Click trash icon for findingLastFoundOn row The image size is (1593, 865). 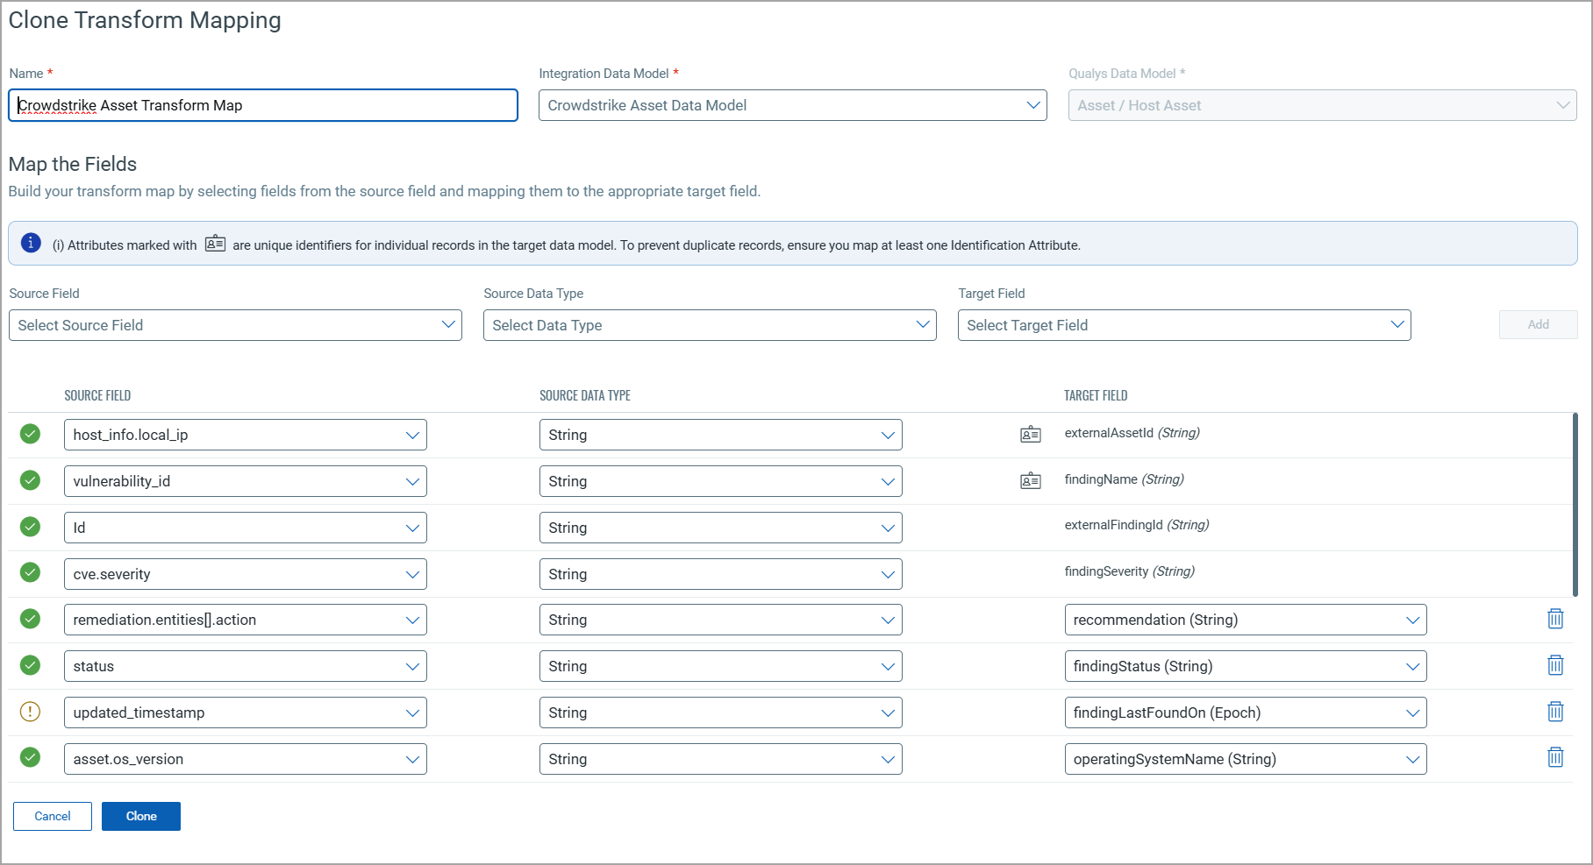click(1554, 712)
